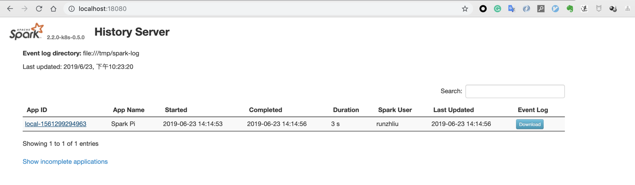Open the Google Translate extension
Image resolution: width=635 pixels, height=185 pixels.
pos(512,9)
